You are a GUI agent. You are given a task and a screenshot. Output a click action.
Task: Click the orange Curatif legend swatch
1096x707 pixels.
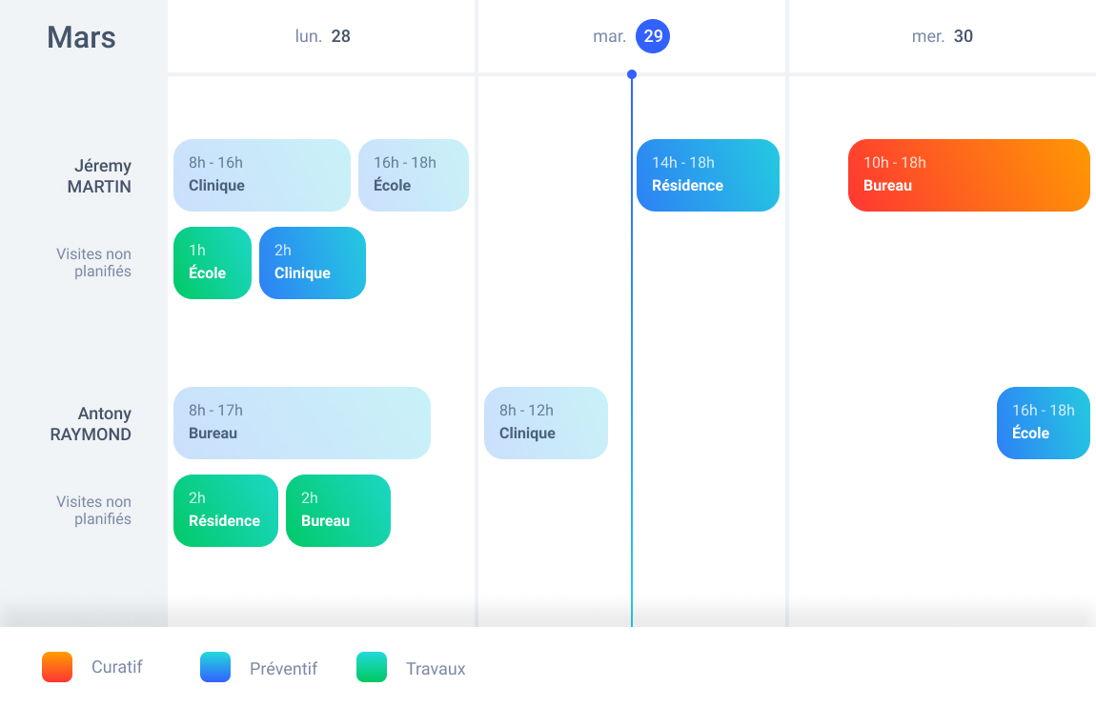point(57,666)
